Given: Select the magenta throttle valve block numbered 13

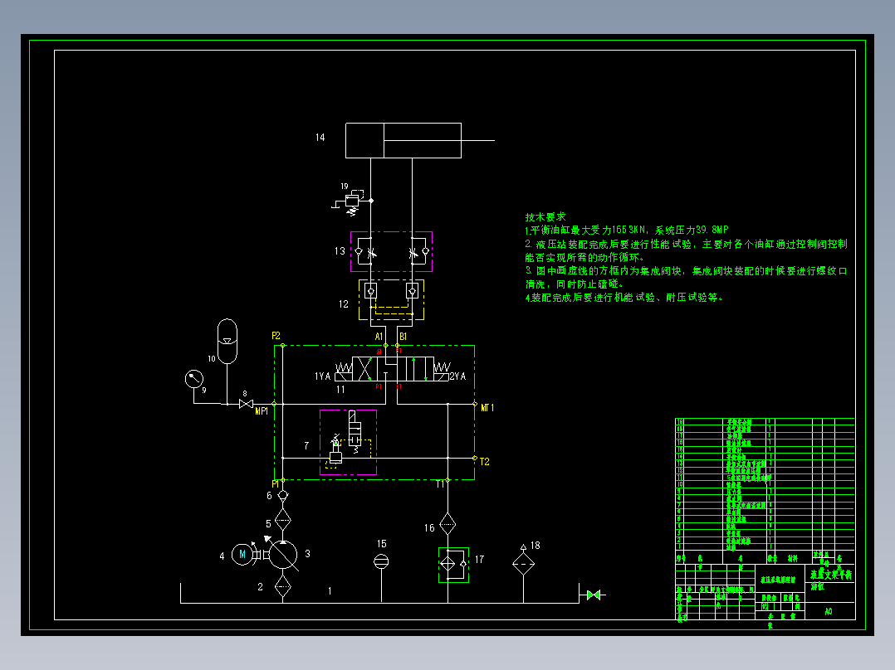Looking at the screenshot, I should (391, 251).
